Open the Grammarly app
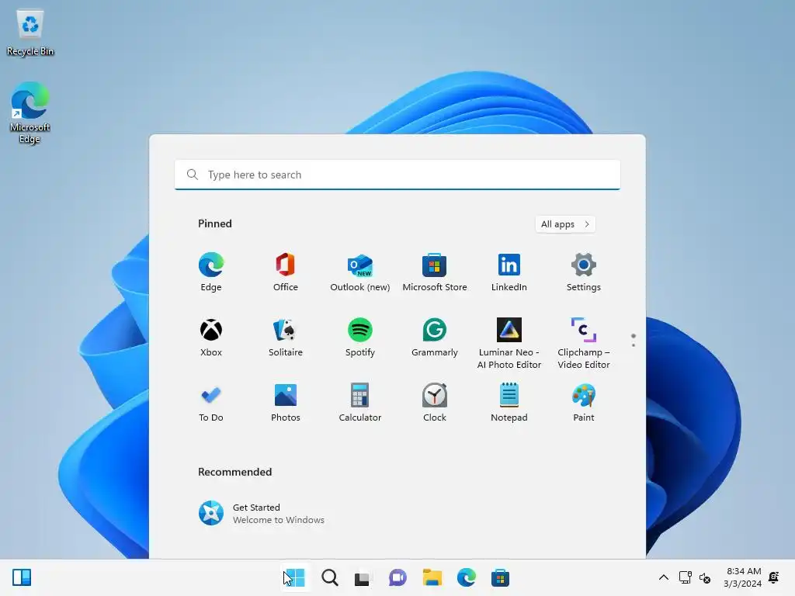This screenshot has width=795, height=596. [435, 338]
